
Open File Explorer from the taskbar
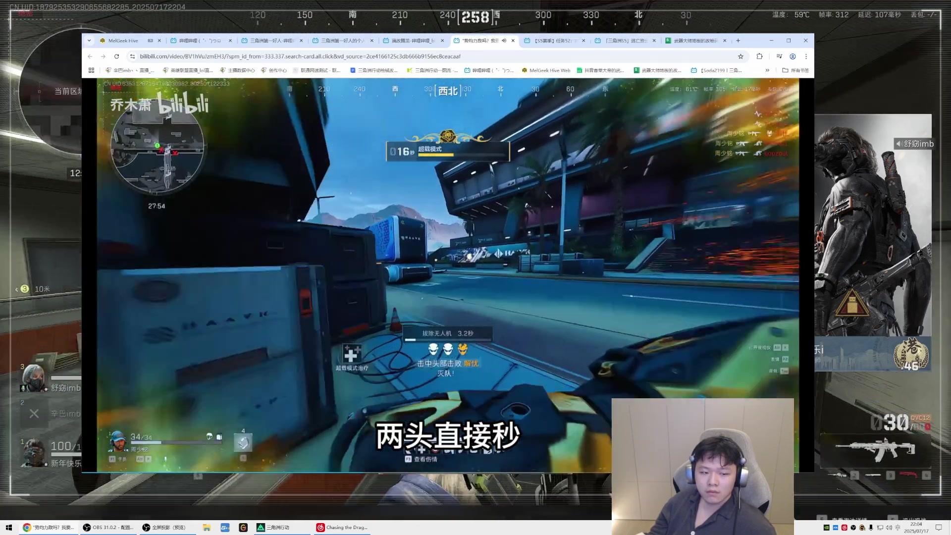click(x=207, y=528)
